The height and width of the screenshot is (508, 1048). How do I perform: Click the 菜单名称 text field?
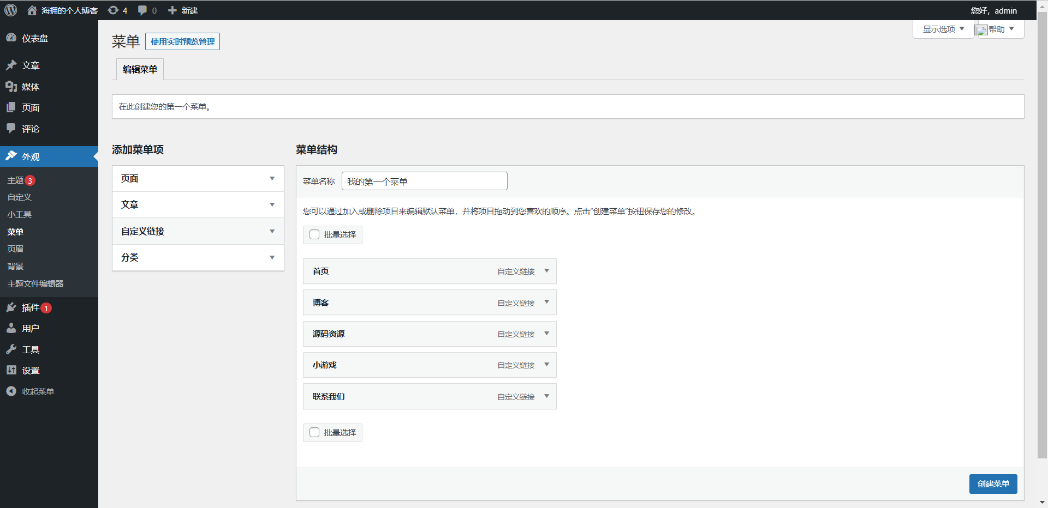pyautogui.click(x=424, y=181)
